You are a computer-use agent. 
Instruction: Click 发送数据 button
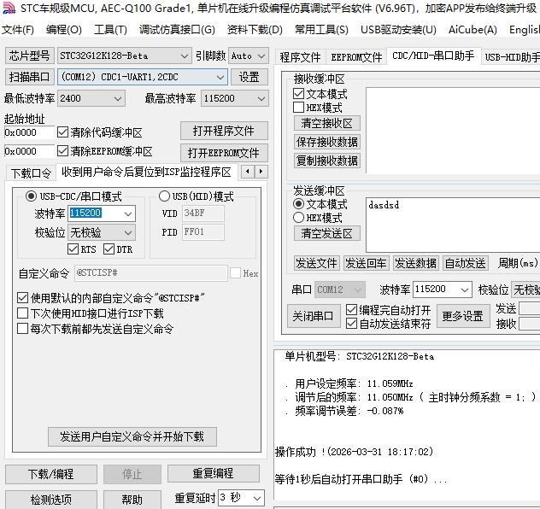(x=415, y=263)
